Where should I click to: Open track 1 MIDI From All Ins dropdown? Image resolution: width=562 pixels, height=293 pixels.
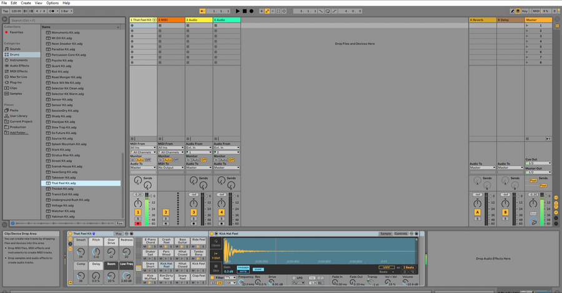coord(143,147)
